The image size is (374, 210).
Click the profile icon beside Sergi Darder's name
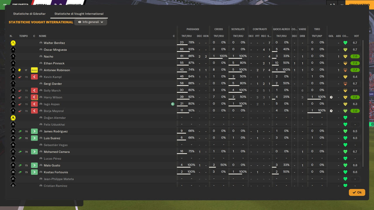coord(41,84)
